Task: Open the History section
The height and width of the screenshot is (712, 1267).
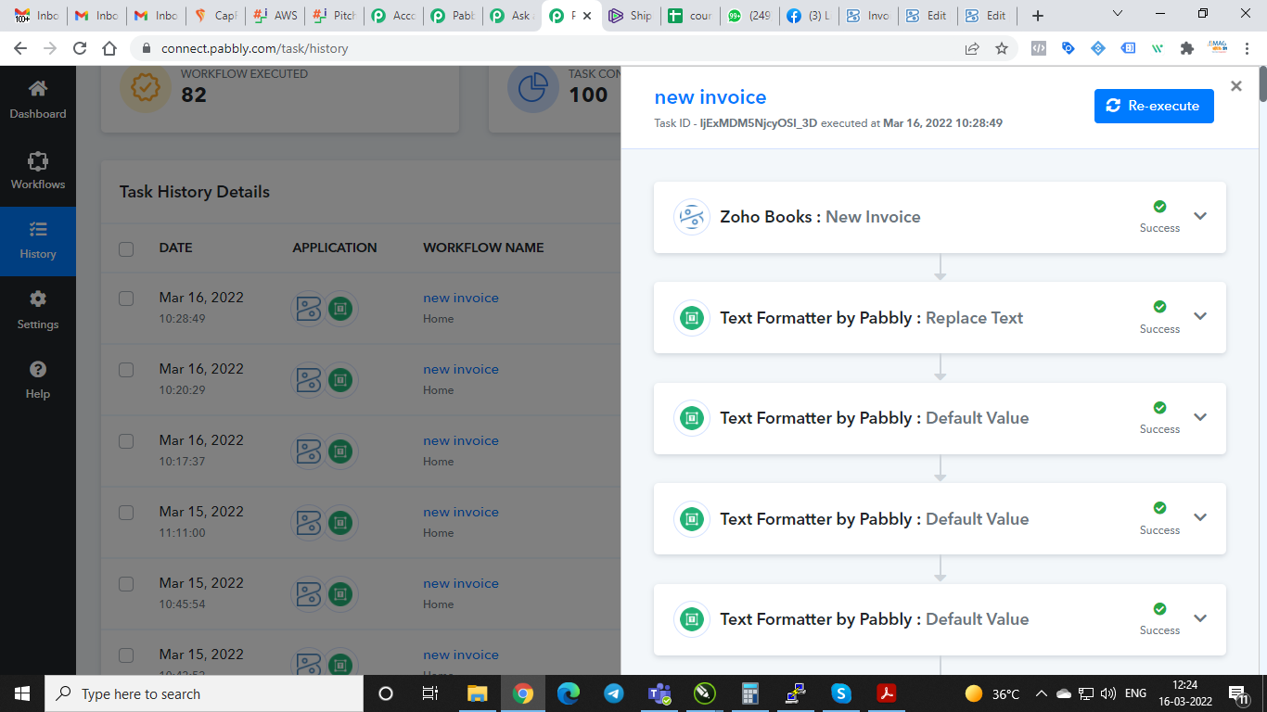Action: pos(38,241)
